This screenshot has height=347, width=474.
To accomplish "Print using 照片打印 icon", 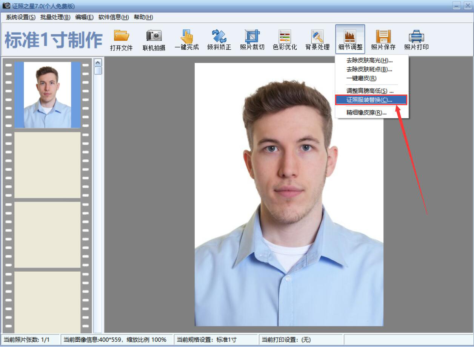I will pyautogui.click(x=416, y=40).
